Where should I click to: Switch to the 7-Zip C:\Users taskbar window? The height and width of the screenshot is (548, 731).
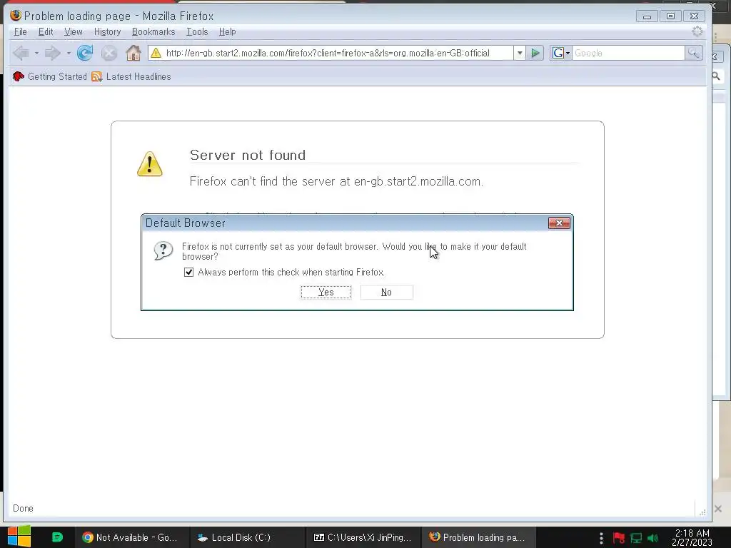click(x=363, y=537)
